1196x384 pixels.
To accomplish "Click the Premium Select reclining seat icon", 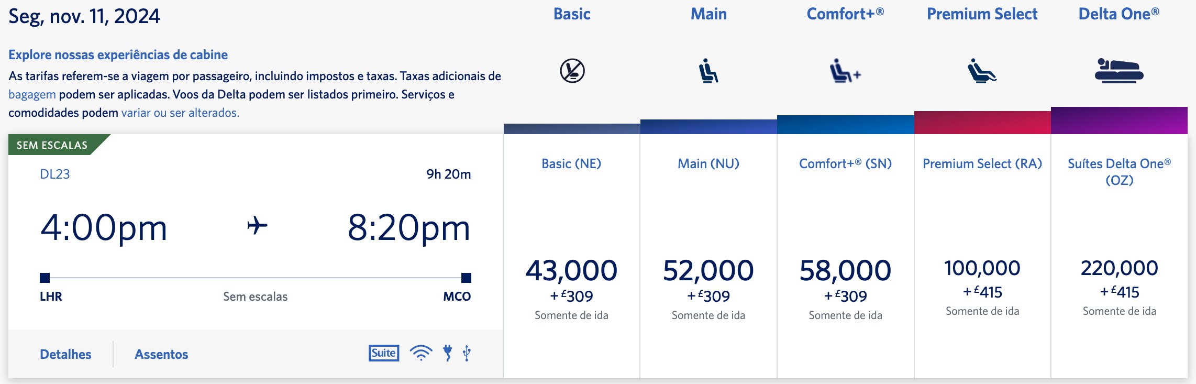I will point(982,71).
